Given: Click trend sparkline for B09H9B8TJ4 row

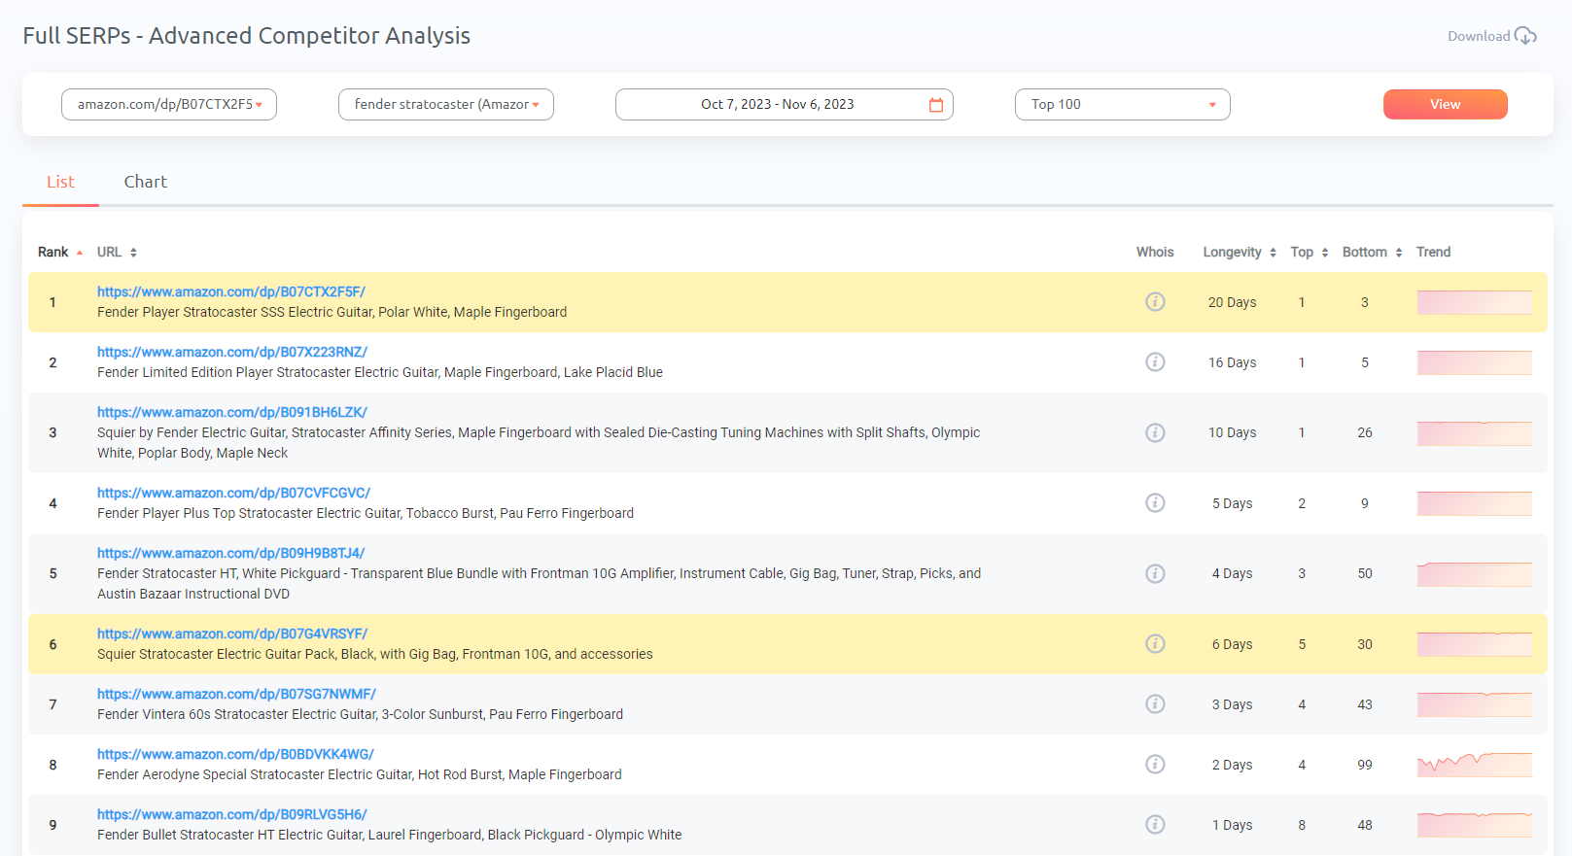Looking at the screenshot, I should (x=1475, y=573).
